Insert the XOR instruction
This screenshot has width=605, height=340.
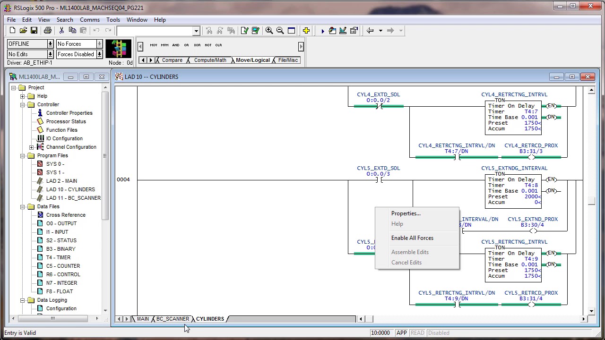pyautogui.click(x=197, y=45)
